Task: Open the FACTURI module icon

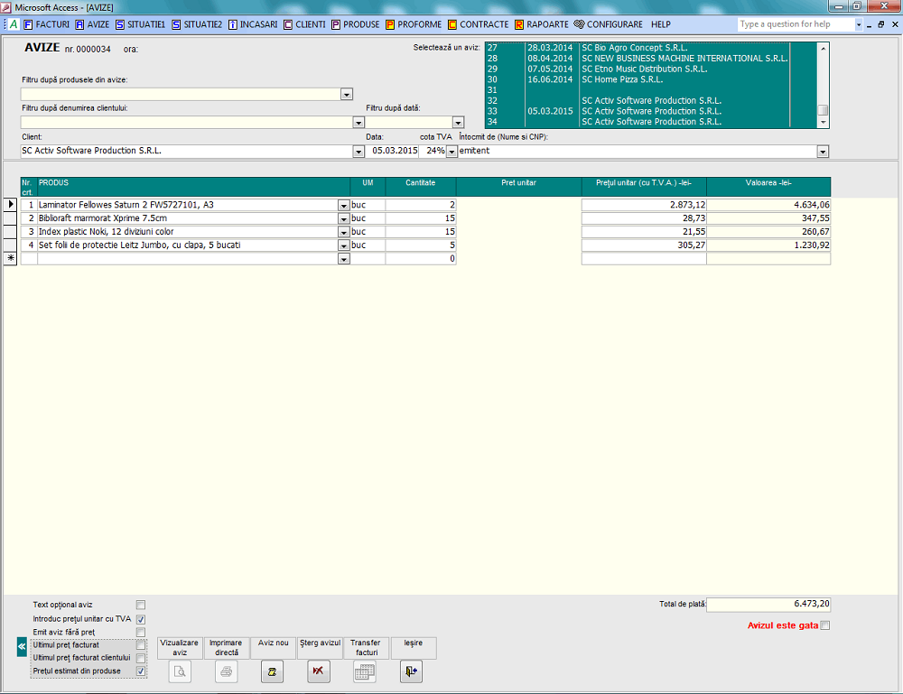Action: [x=28, y=24]
